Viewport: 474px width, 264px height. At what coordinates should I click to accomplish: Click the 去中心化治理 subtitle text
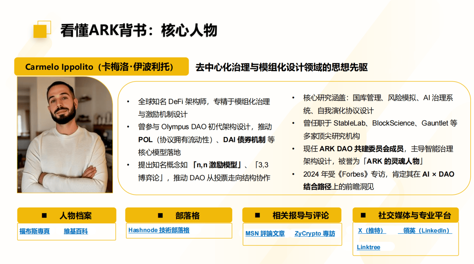tap(281, 67)
